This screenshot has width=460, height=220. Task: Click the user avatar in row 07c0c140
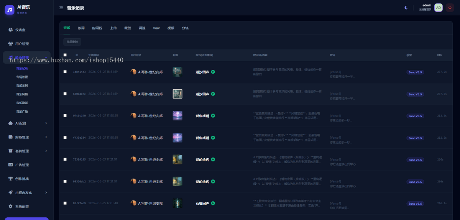tap(133, 116)
